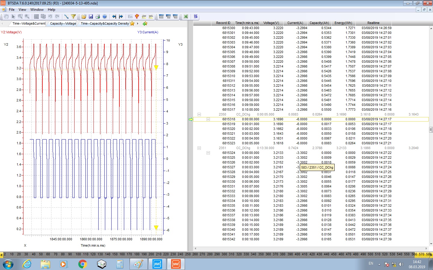The height and width of the screenshot is (270, 433).
Task: Open a data file via folder icon
Action: click(x=84, y=16)
